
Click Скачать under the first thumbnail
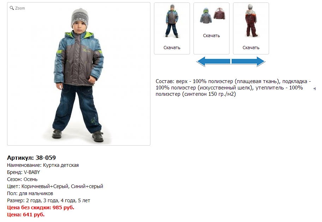tap(172, 48)
